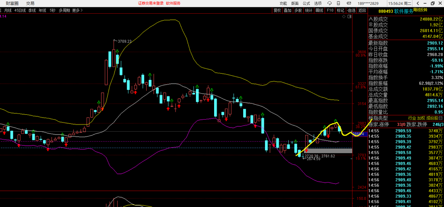Viewport: 444px width, 207px height.
Task: Click the gray gap box on chart
Action: [x=328, y=151]
